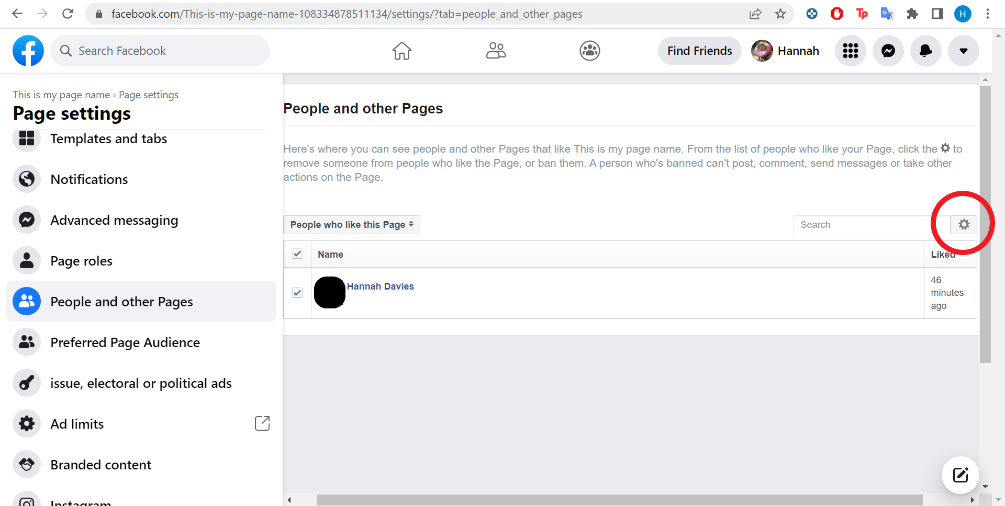
Task: Open the Chrome profile H avatar
Action: 963,14
